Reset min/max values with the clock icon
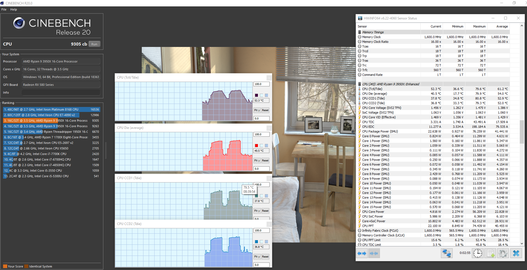Image resolution: width=527 pixels, height=270 pixels. 477,253
